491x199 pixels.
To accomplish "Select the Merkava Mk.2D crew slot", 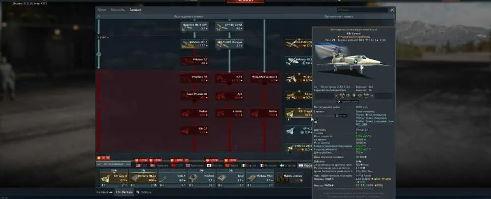I will [143, 178].
